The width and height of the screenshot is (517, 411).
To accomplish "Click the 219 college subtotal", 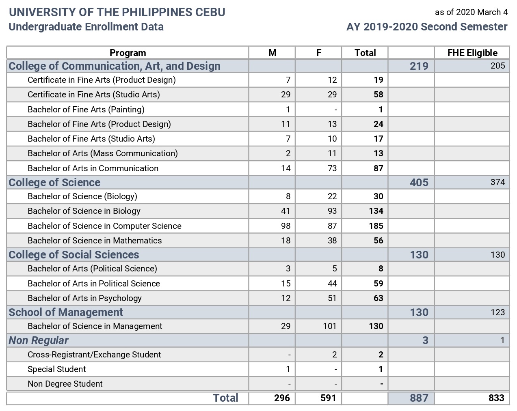I will click(419, 66).
